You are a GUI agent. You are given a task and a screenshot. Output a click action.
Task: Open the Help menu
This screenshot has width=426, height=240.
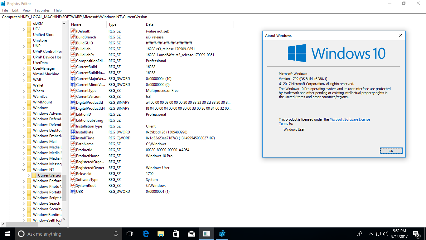58,10
